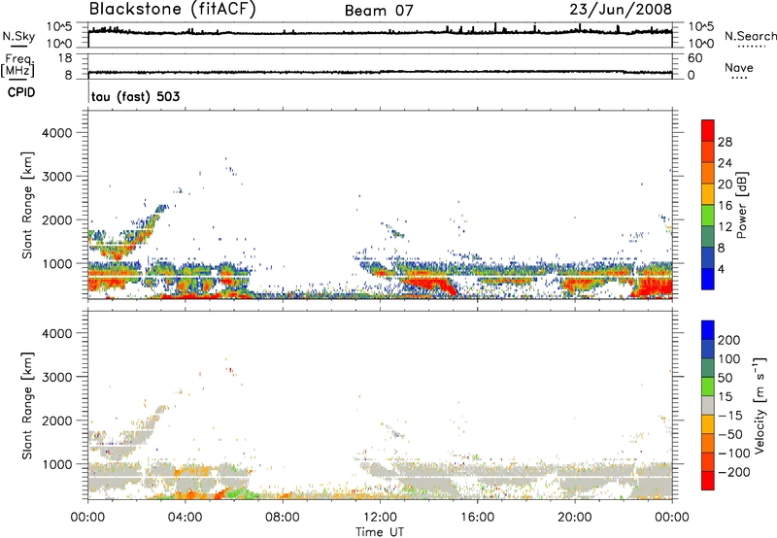Click the 'Time UT' axis label
777x538 pixels.
point(380,531)
